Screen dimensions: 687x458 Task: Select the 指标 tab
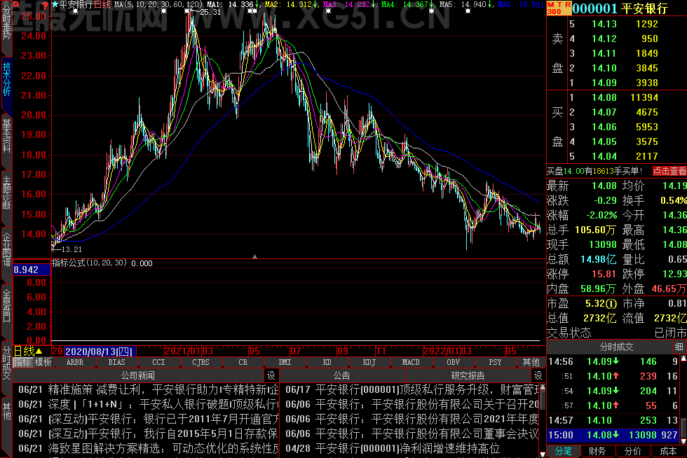(22, 362)
